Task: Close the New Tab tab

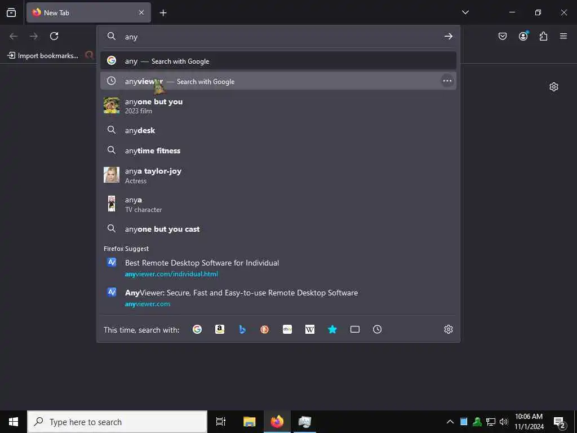Action: pyautogui.click(x=141, y=12)
